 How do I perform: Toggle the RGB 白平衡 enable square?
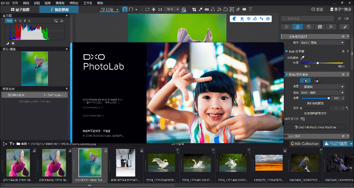point(286,51)
